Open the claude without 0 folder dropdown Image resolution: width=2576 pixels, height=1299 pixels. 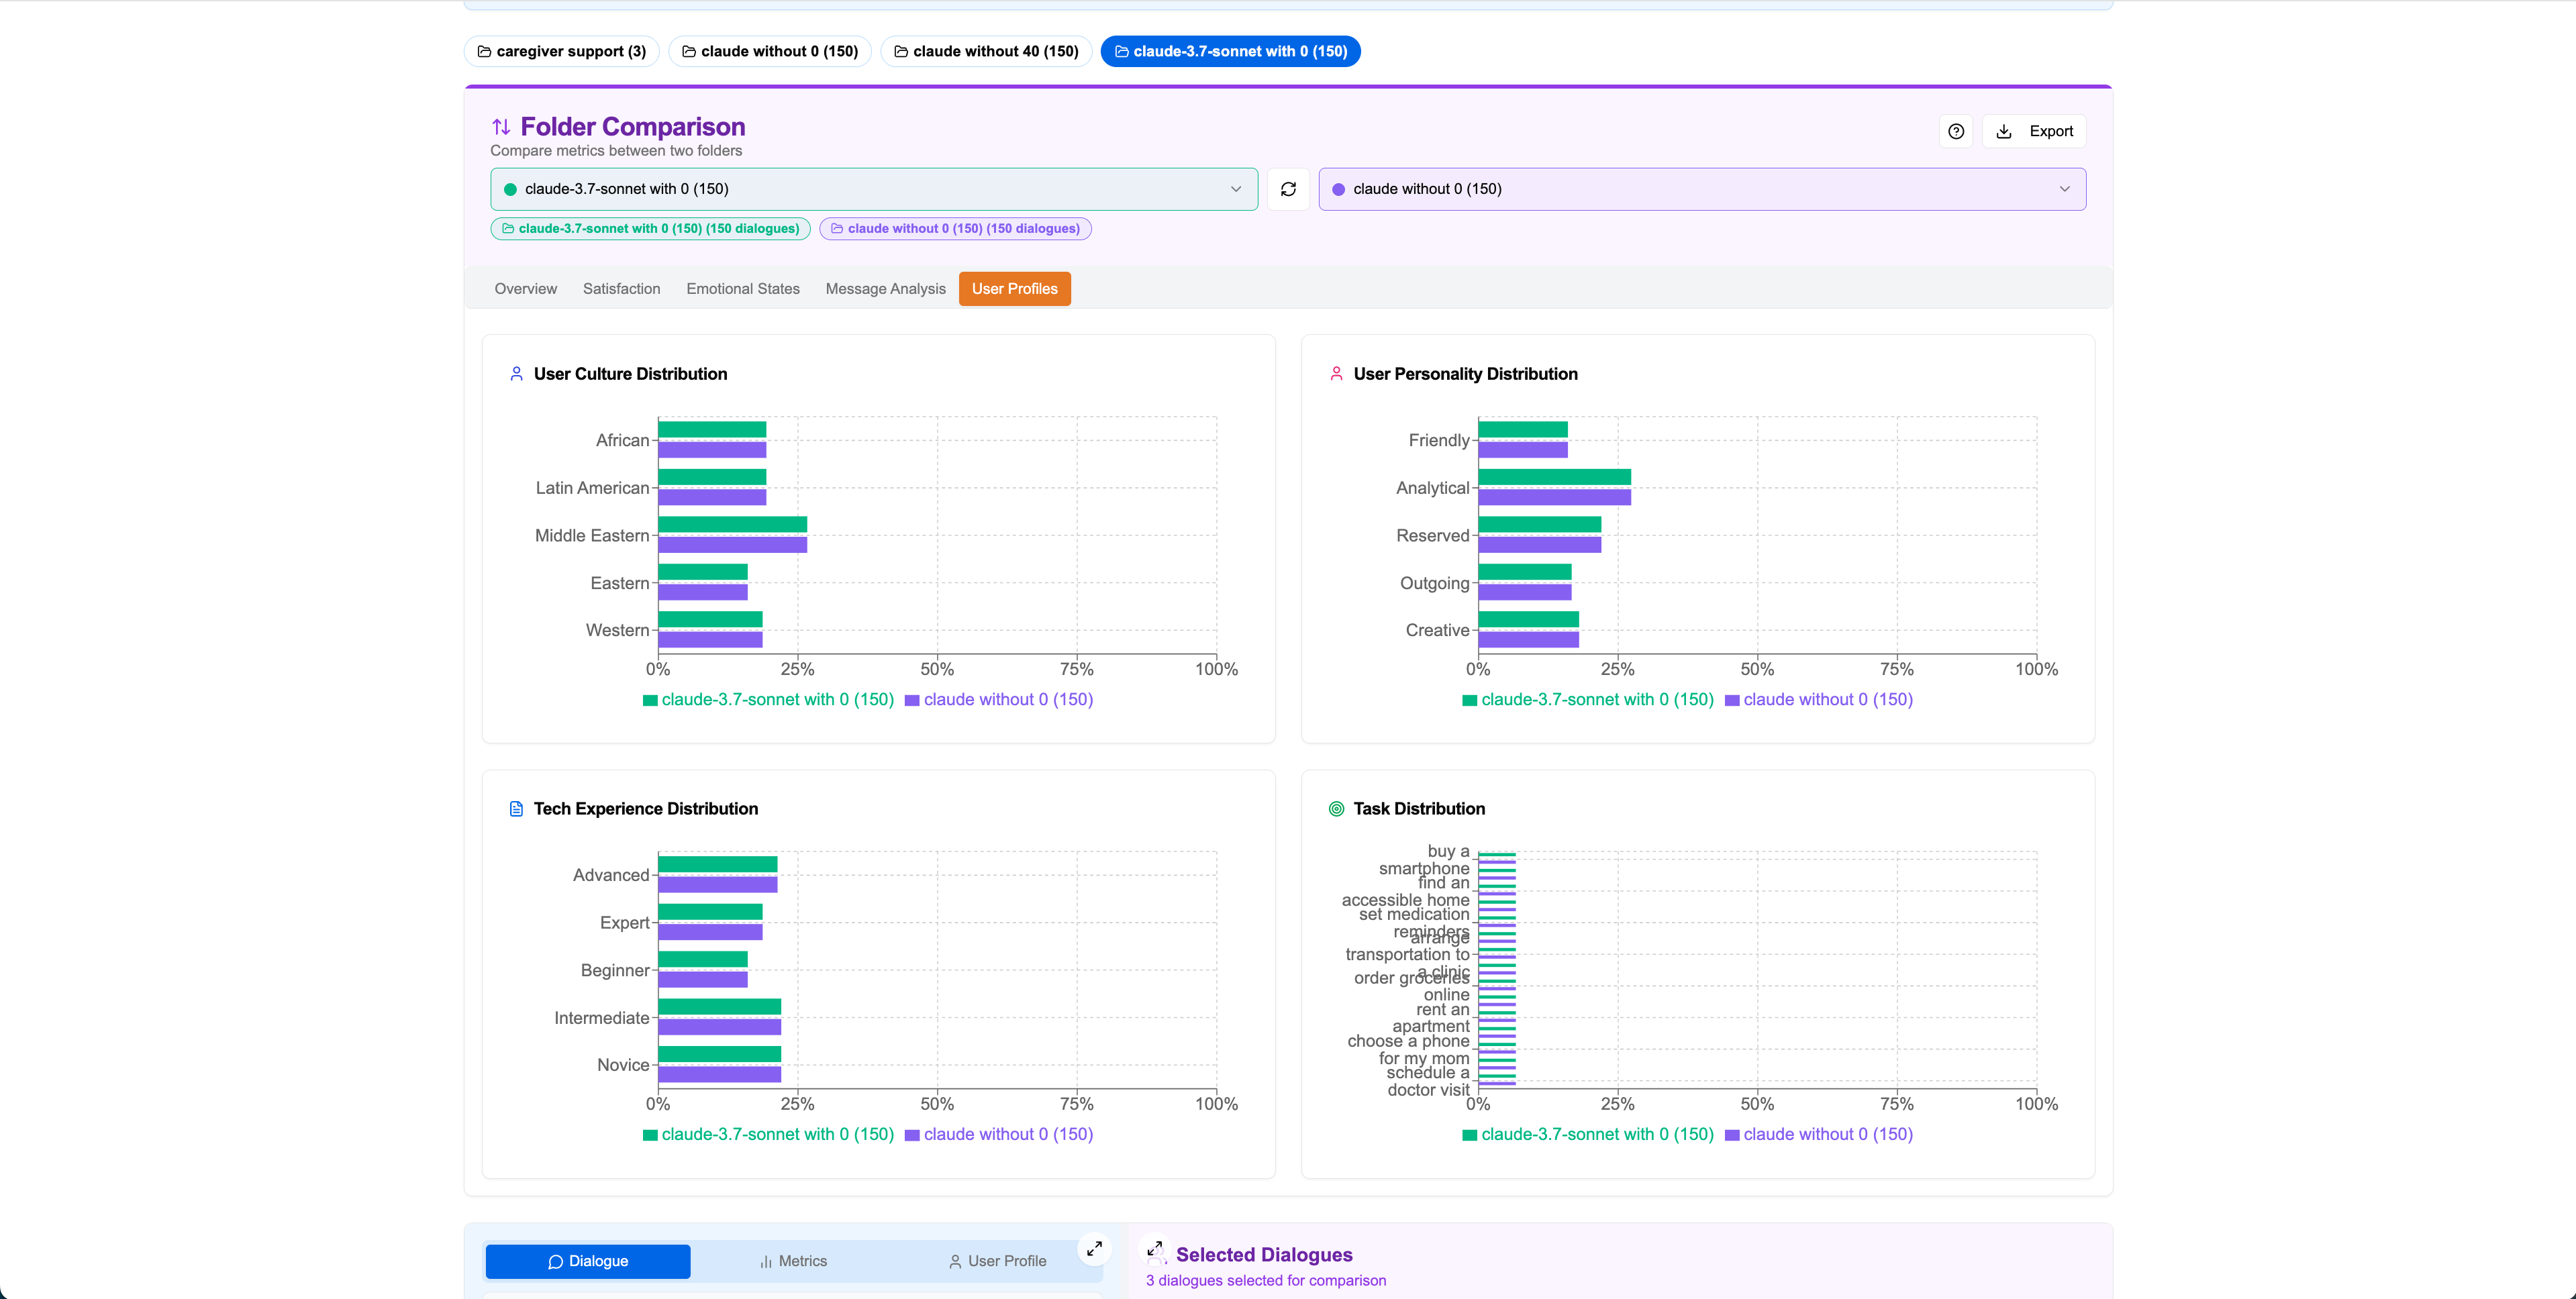(1702, 189)
